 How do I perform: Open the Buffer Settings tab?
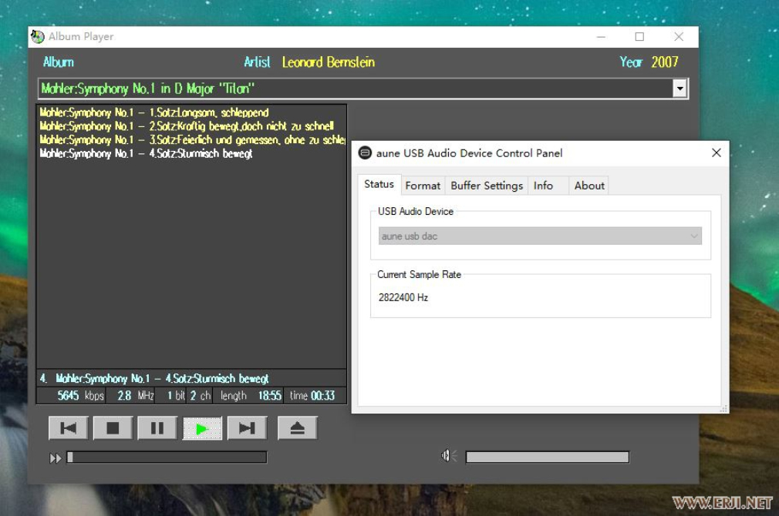coord(487,186)
